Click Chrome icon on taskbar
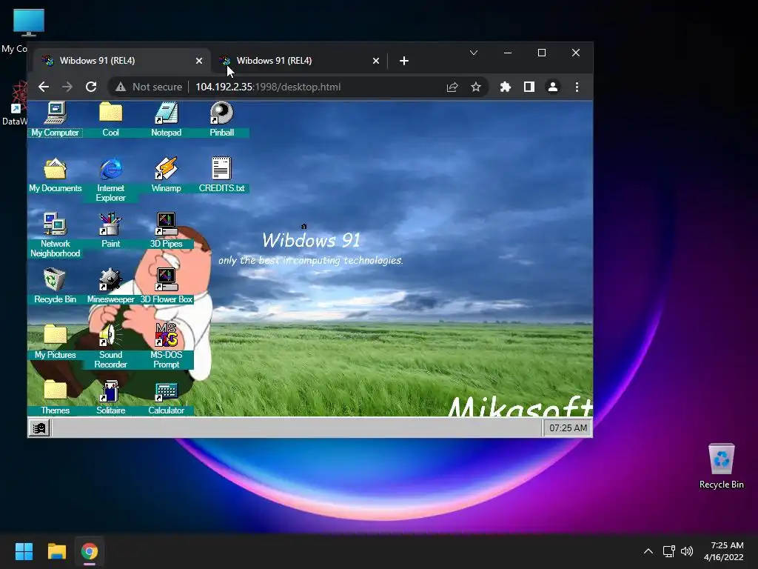 coord(90,551)
